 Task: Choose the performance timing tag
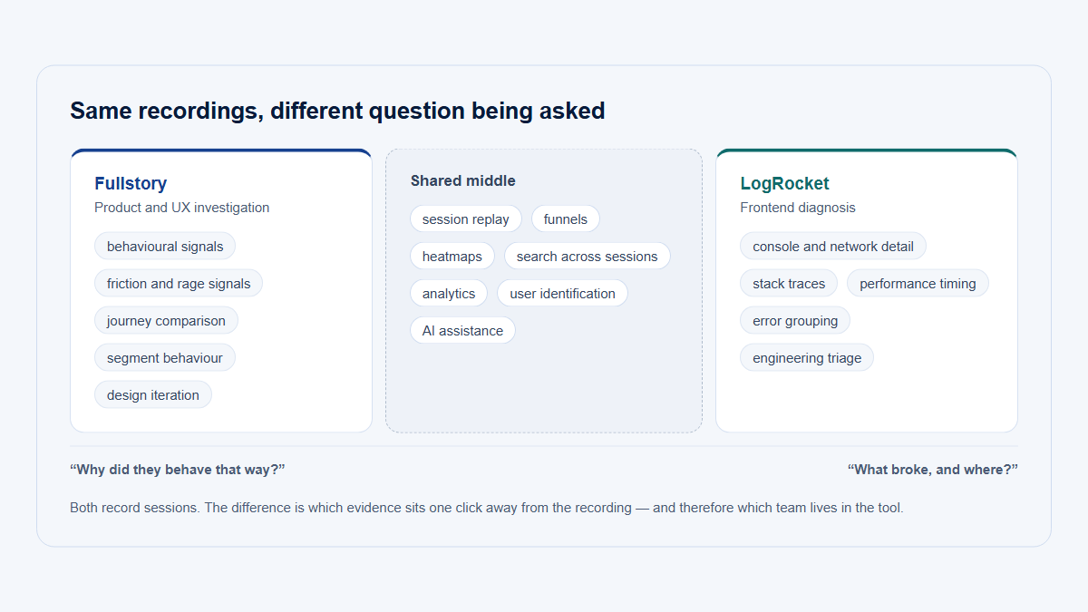(x=918, y=284)
